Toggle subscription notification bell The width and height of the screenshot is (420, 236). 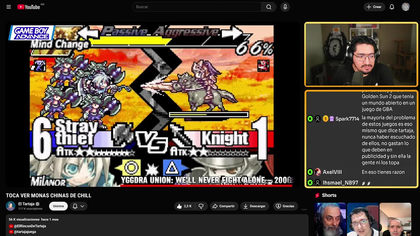point(75,206)
